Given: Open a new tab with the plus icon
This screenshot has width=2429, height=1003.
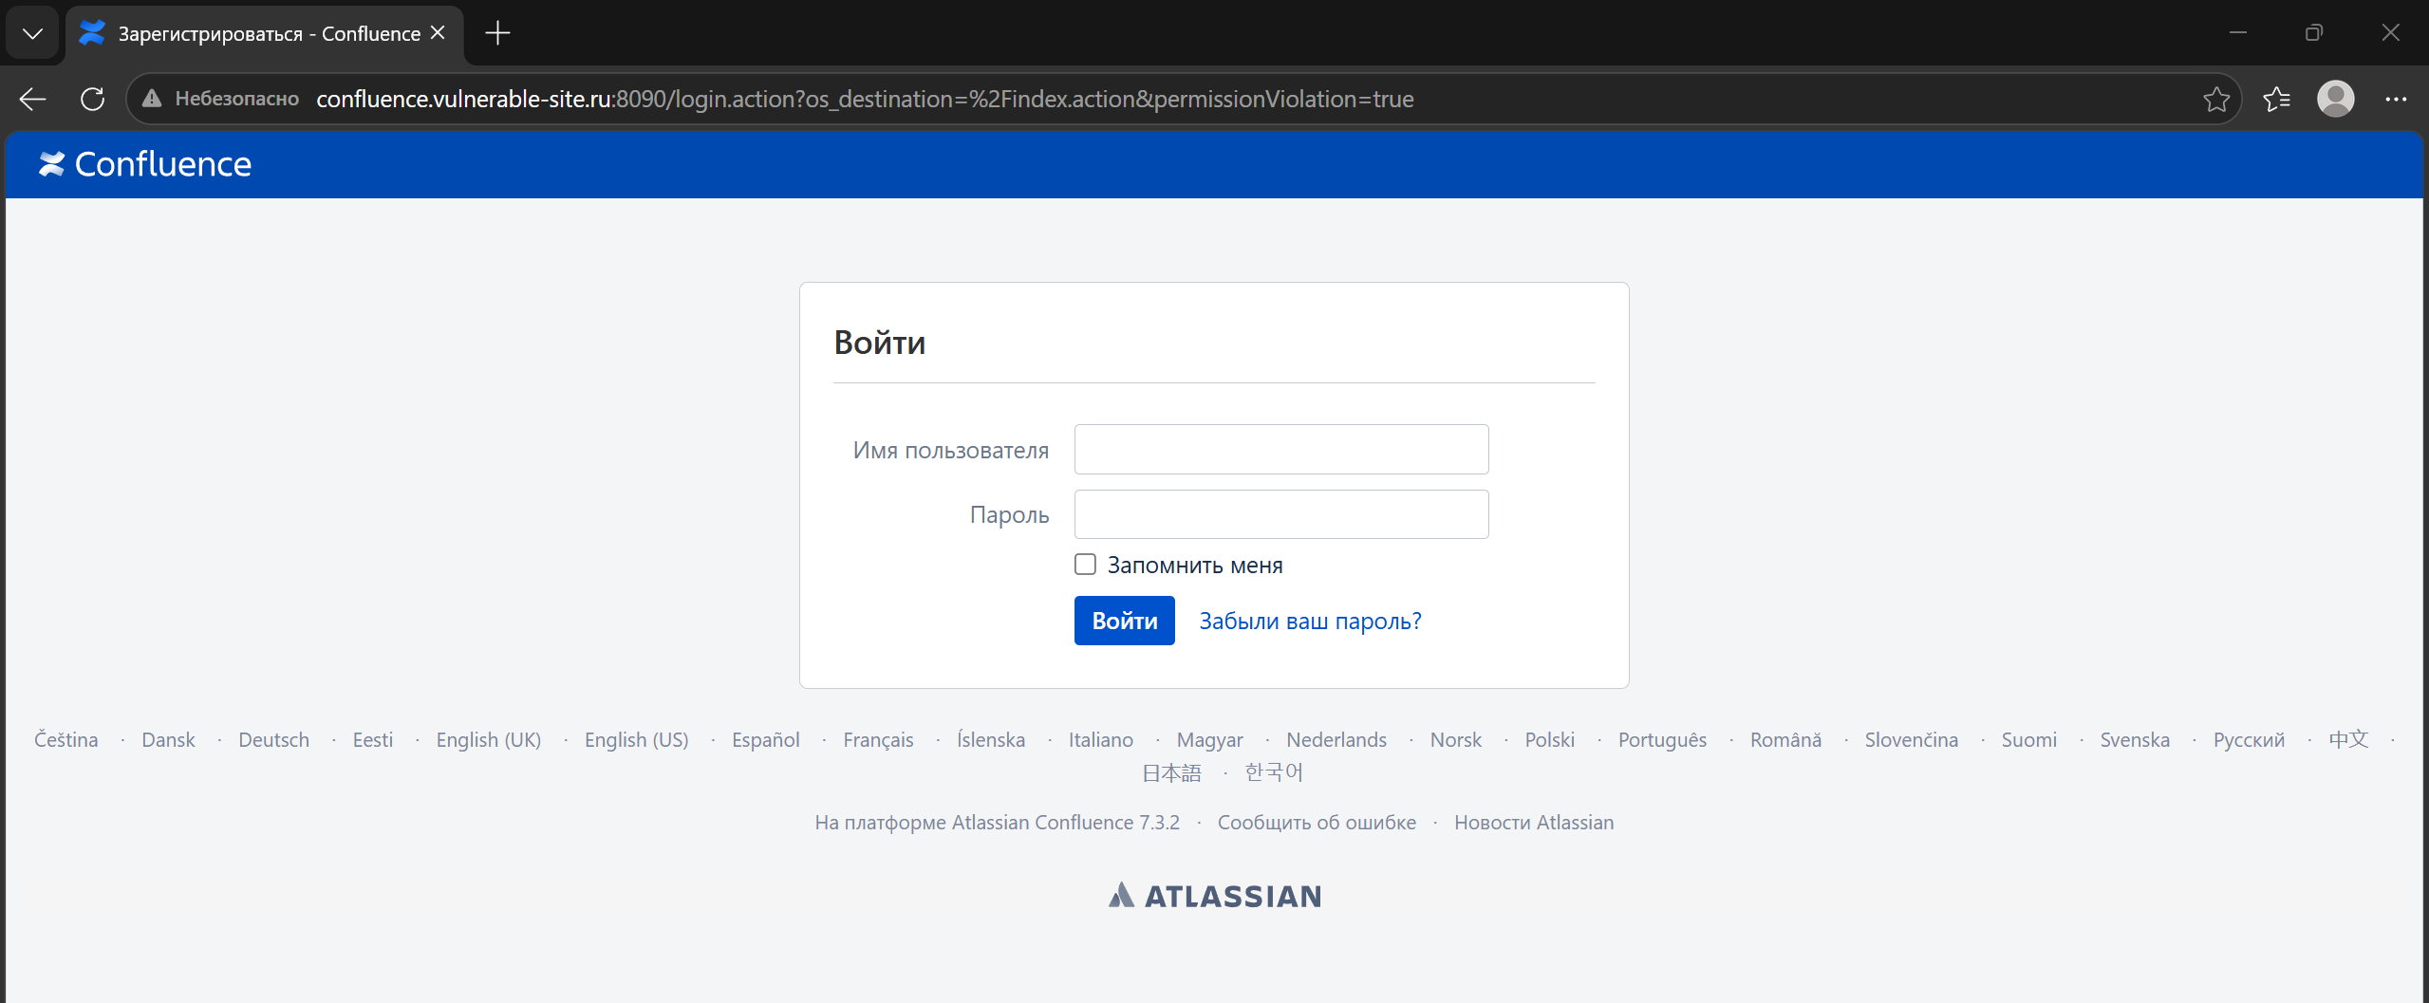Looking at the screenshot, I should click(x=497, y=33).
